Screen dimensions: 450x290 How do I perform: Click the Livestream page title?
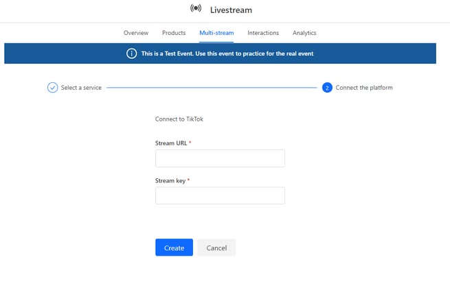pos(231,10)
